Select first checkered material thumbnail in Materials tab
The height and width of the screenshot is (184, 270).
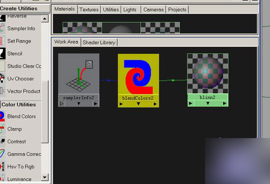pos(82,27)
